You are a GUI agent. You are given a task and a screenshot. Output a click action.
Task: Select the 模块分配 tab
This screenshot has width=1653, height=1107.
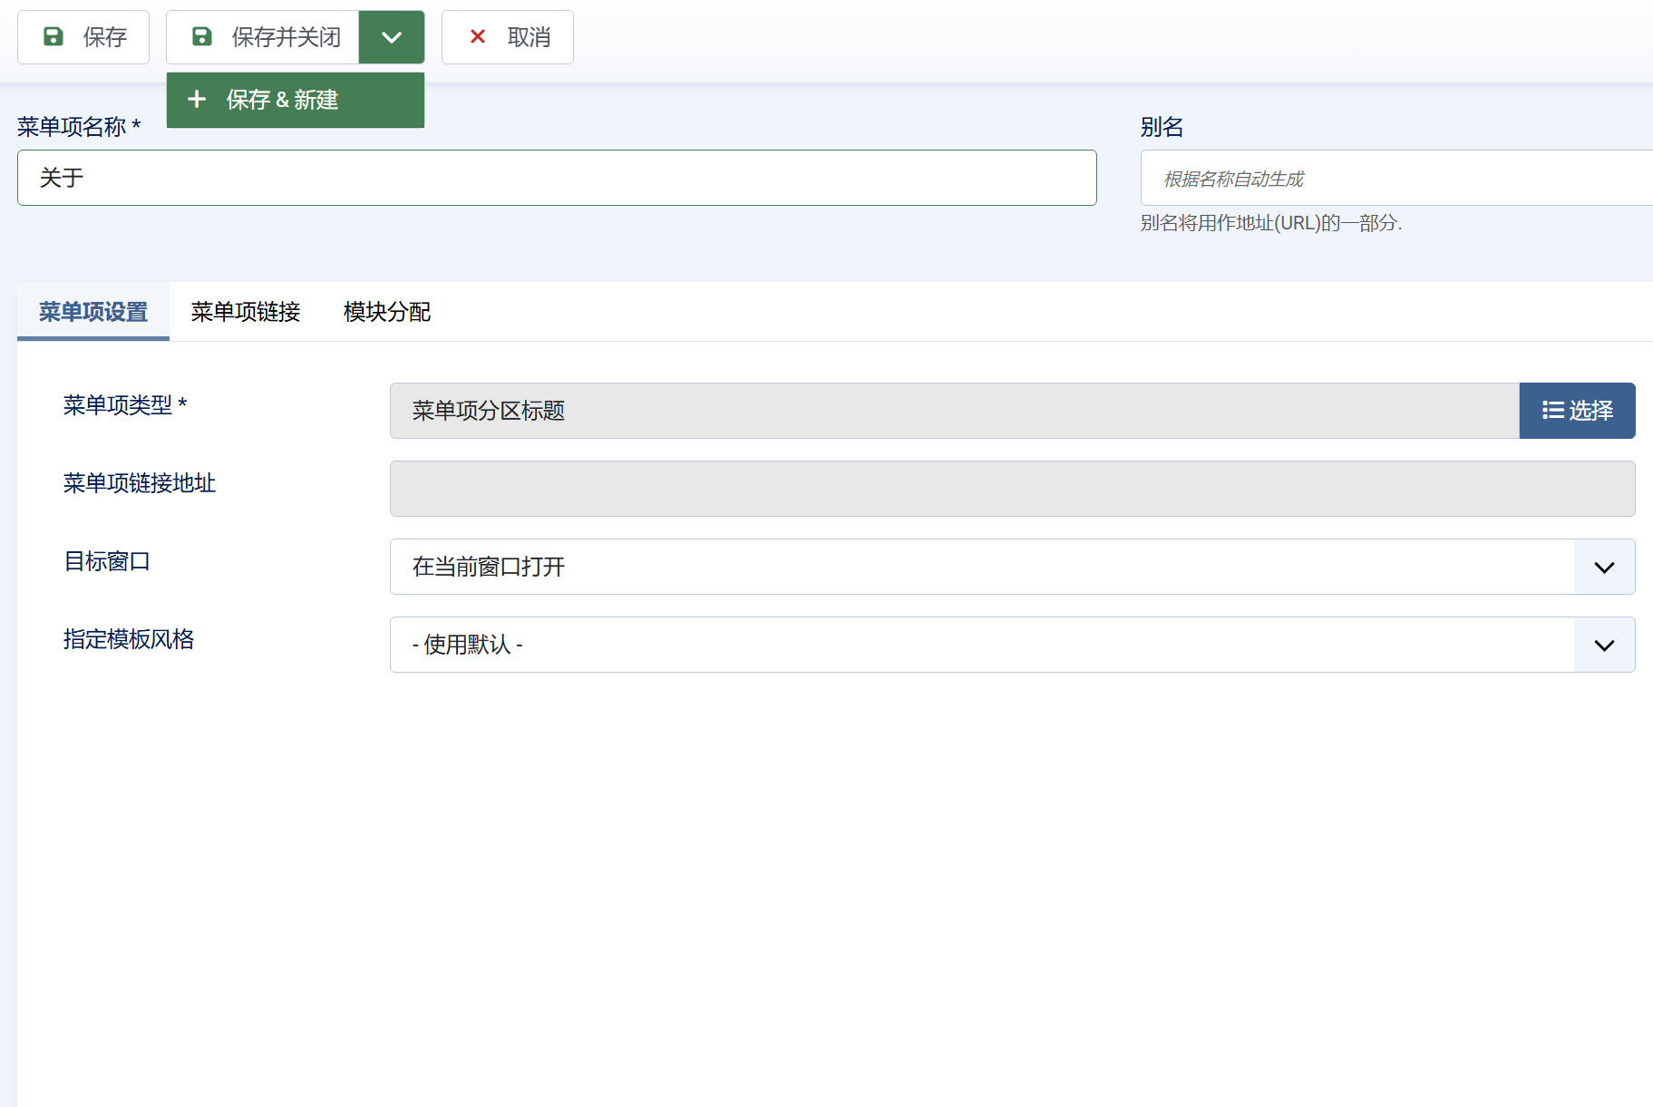click(x=387, y=312)
